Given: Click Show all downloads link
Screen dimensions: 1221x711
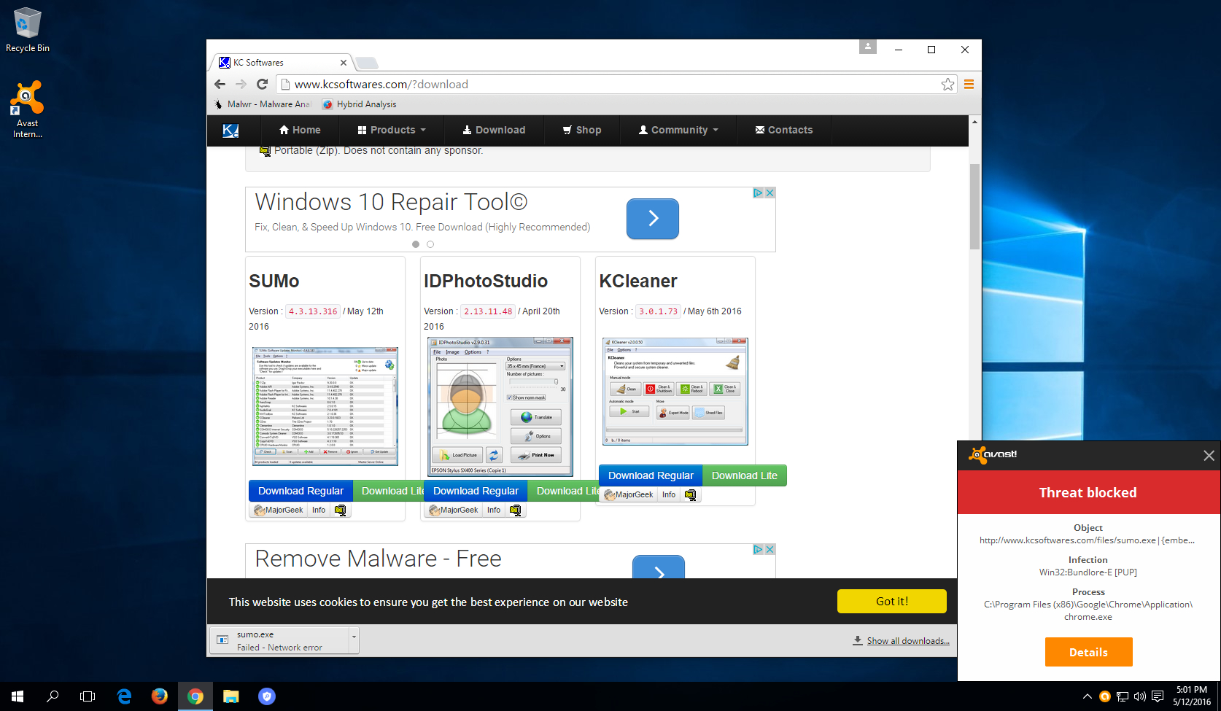Looking at the screenshot, I should 908,641.
